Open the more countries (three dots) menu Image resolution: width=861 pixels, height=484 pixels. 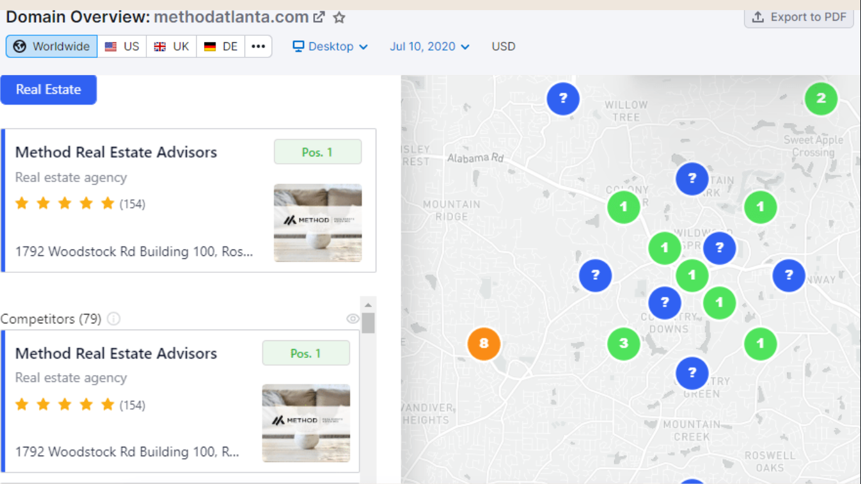[258, 47]
